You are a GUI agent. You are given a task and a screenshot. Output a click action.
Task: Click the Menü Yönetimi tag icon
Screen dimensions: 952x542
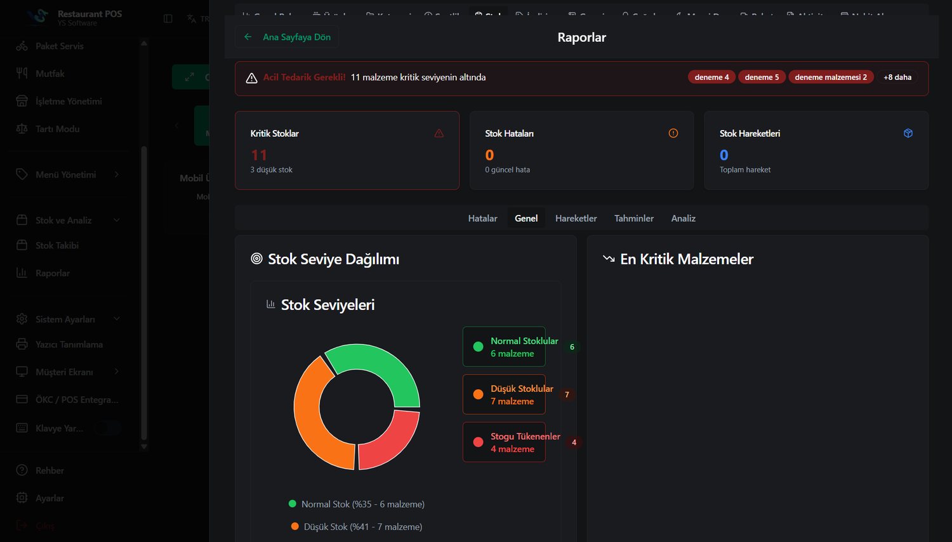pos(22,174)
